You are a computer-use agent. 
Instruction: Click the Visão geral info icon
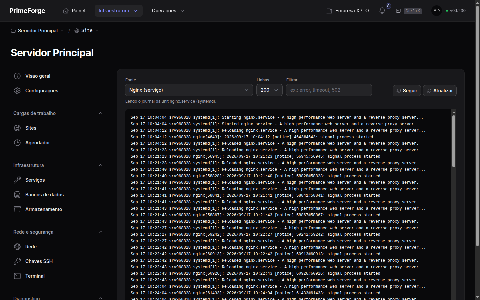[17, 76]
